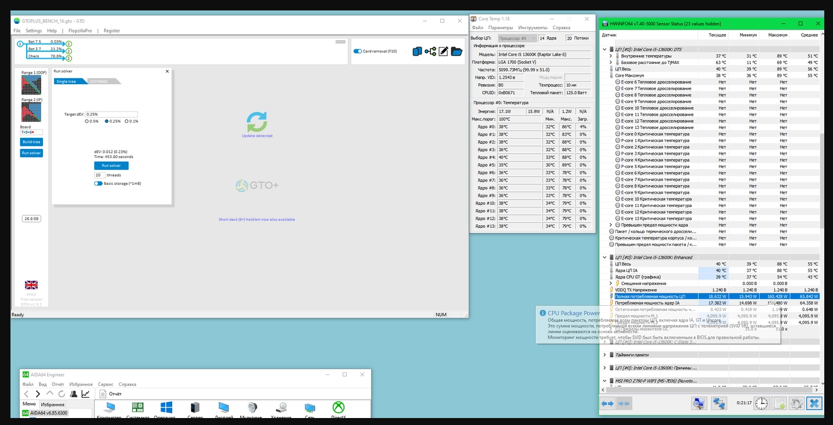
Task: Click AIDA64 graph chart icon
Action: click(x=86, y=394)
